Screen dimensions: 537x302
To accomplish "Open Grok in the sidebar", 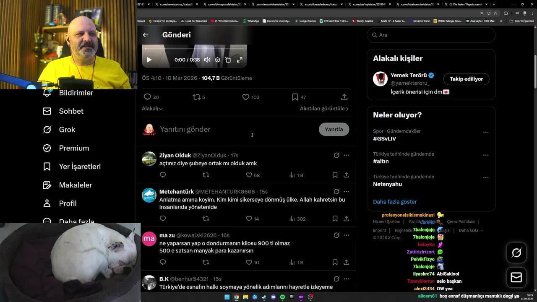I will tap(59, 130).
